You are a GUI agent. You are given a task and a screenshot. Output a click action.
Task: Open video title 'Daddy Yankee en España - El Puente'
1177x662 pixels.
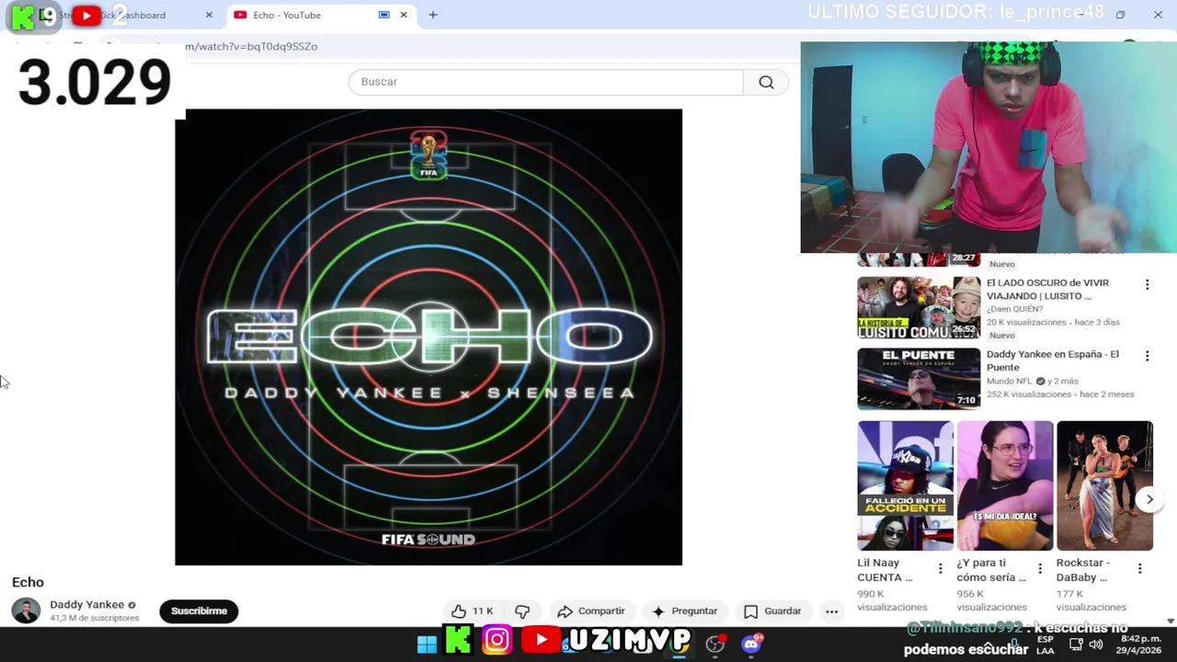pos(1053,360)
